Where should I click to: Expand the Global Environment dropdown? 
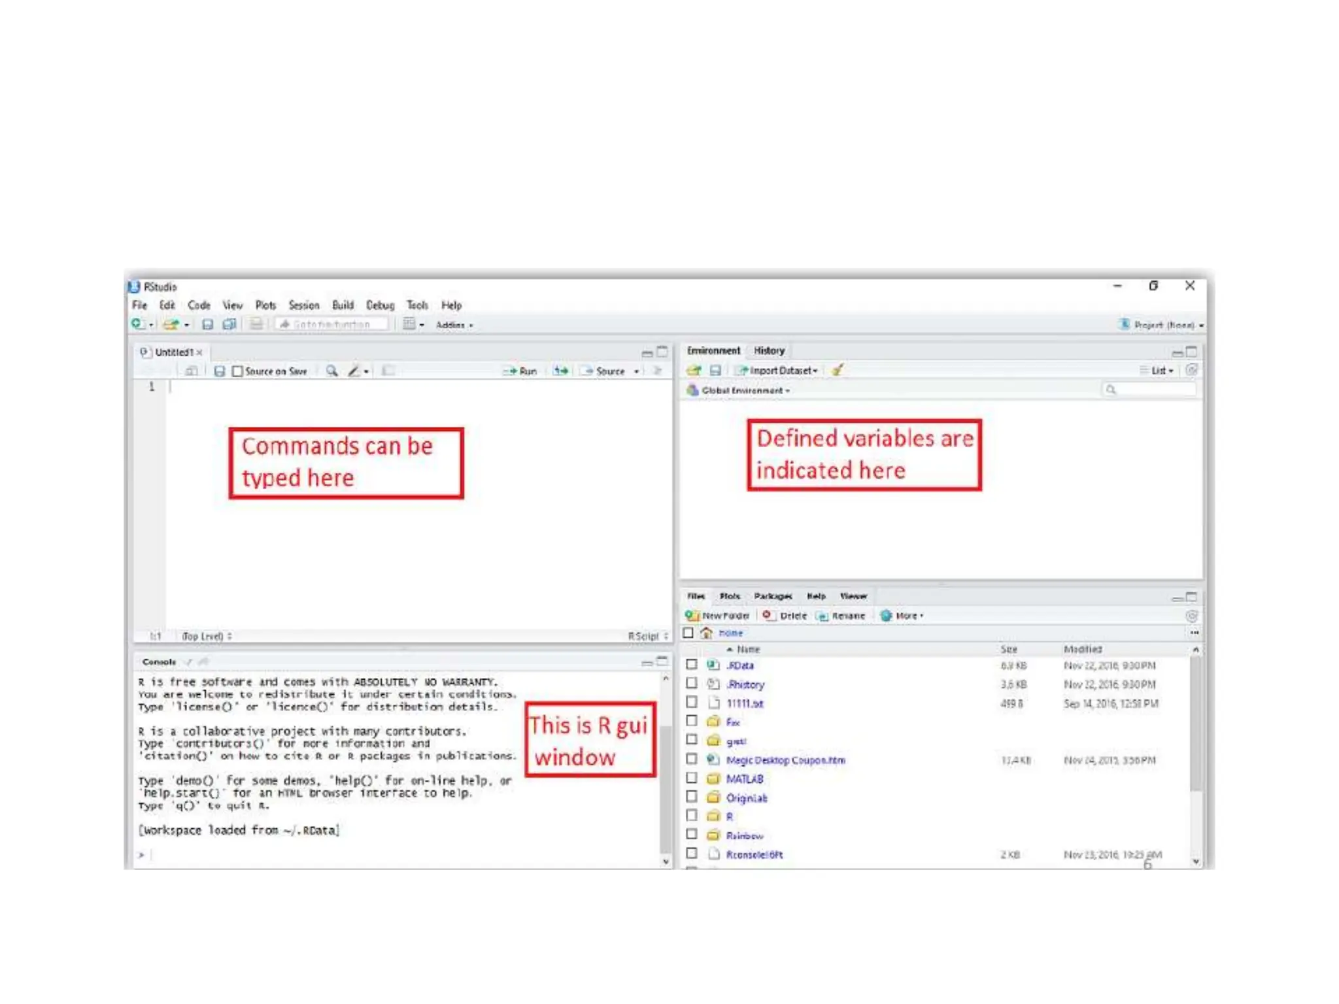[744, 390]
